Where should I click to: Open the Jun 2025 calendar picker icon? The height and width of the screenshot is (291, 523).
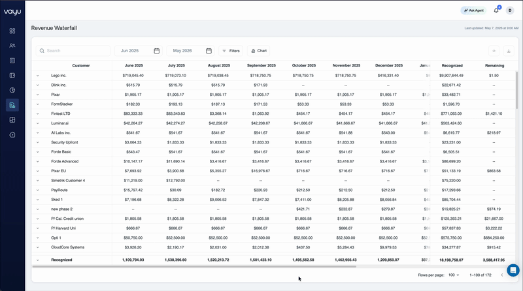[x=156, y=51]
